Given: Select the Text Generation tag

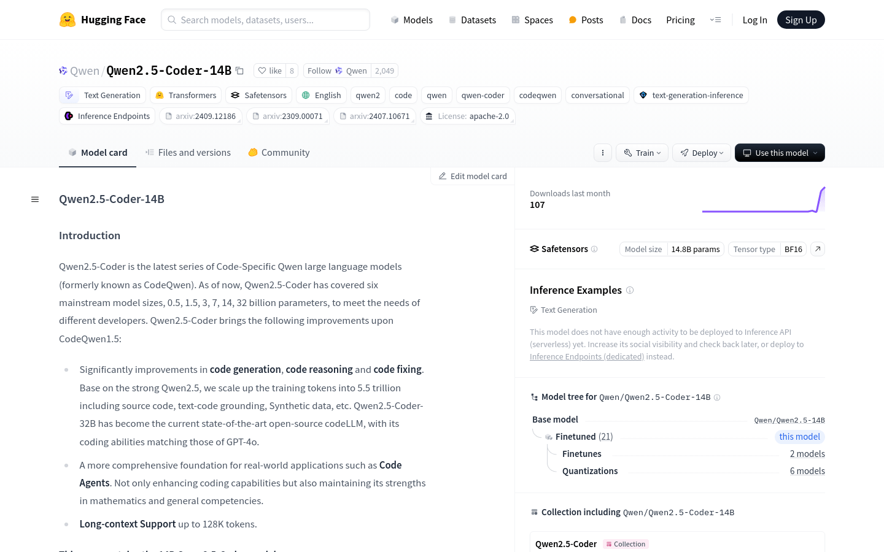Looking at the screenshot, I should point(103,95).
